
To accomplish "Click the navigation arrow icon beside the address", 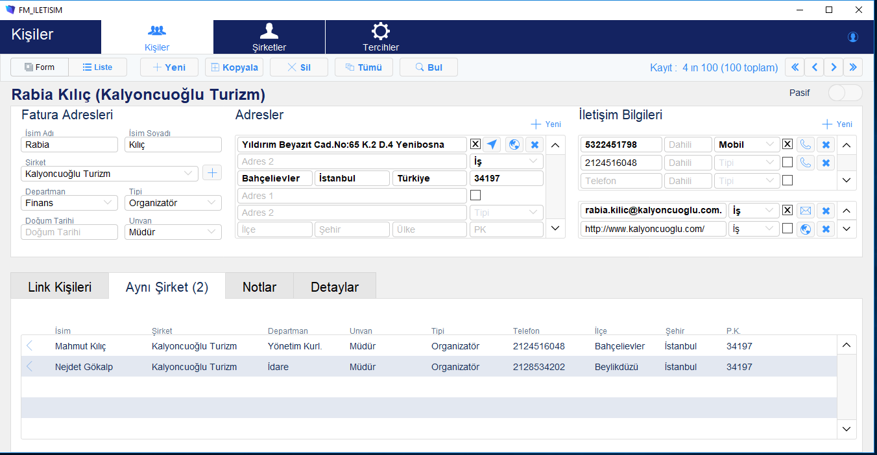I will [x=492, y=145].
